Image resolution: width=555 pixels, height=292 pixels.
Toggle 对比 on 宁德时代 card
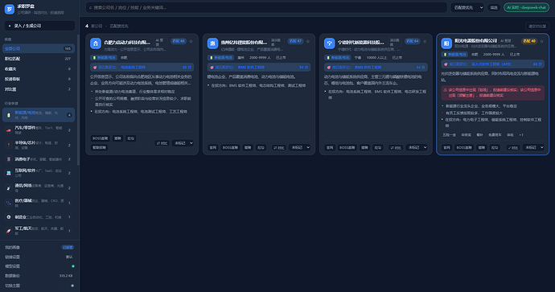(396, 147)
